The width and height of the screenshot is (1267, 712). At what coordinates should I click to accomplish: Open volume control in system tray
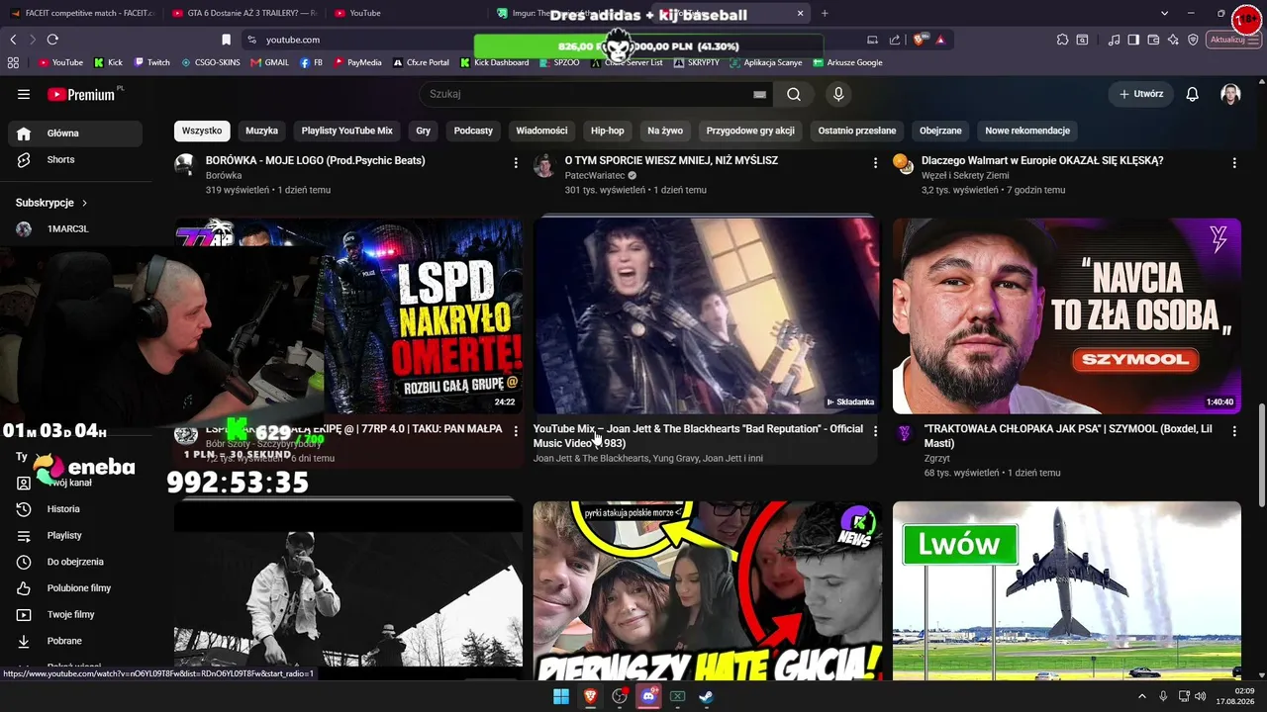click(x=1200, y=696)
